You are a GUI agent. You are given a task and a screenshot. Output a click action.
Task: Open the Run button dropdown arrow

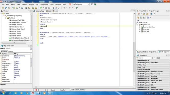44,8
